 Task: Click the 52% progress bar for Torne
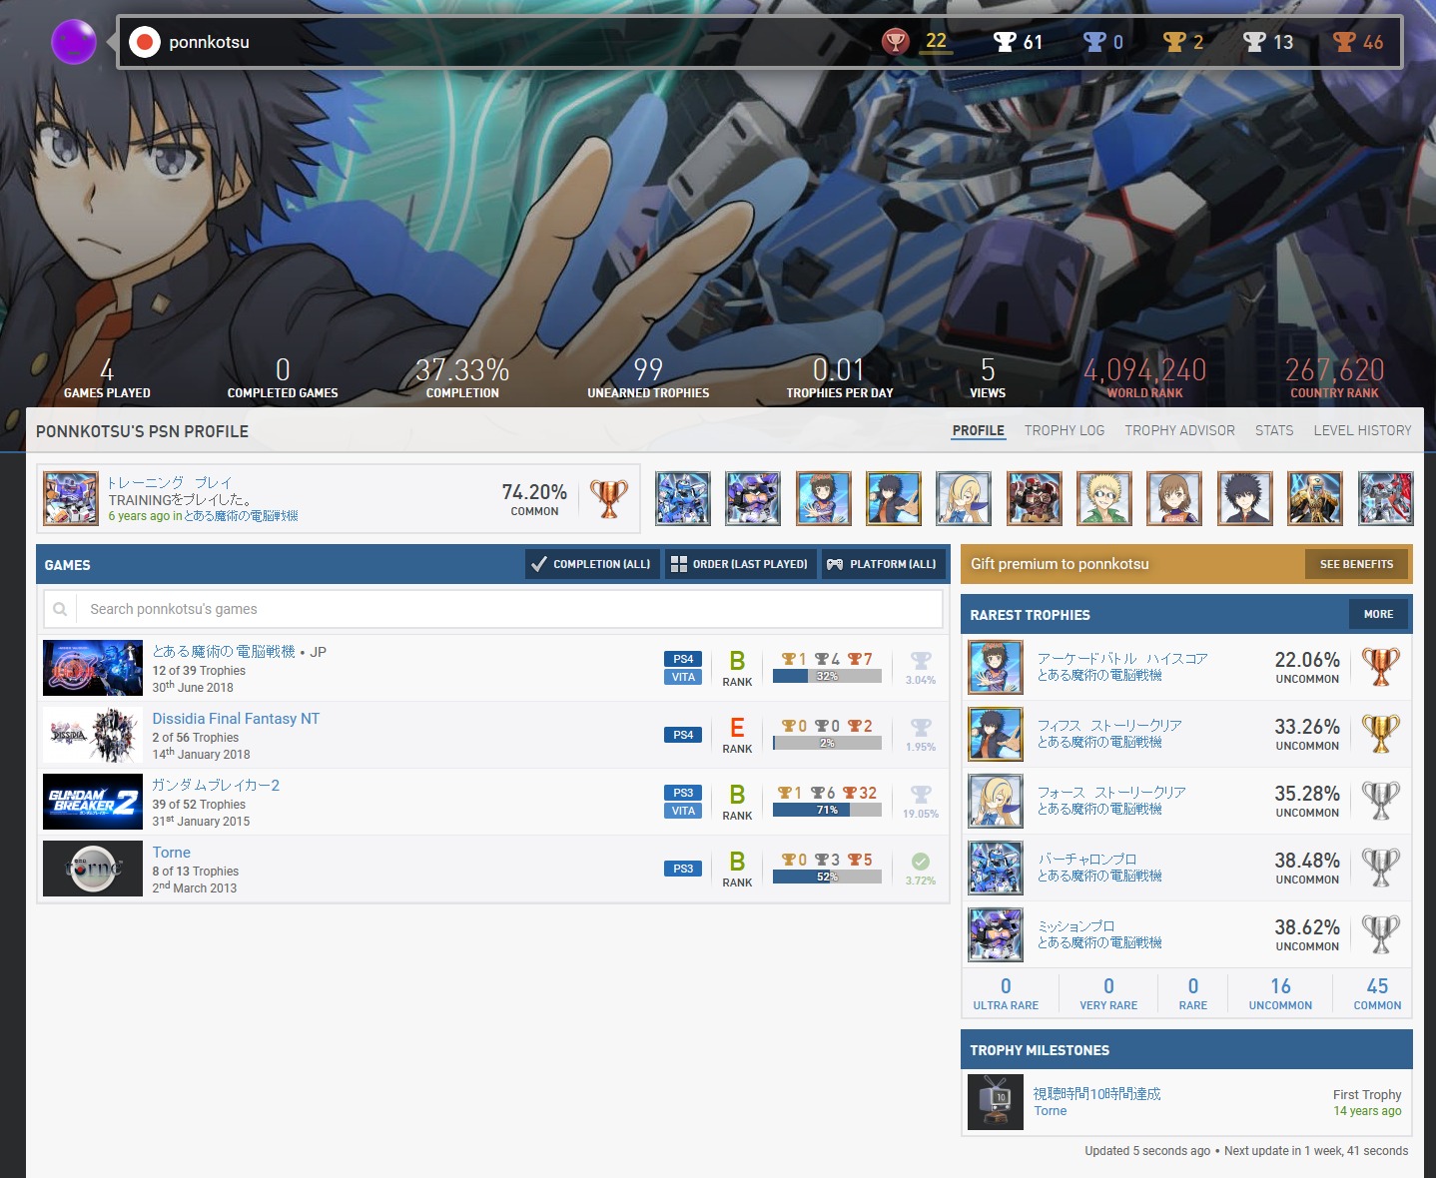(x=827, y=877)
